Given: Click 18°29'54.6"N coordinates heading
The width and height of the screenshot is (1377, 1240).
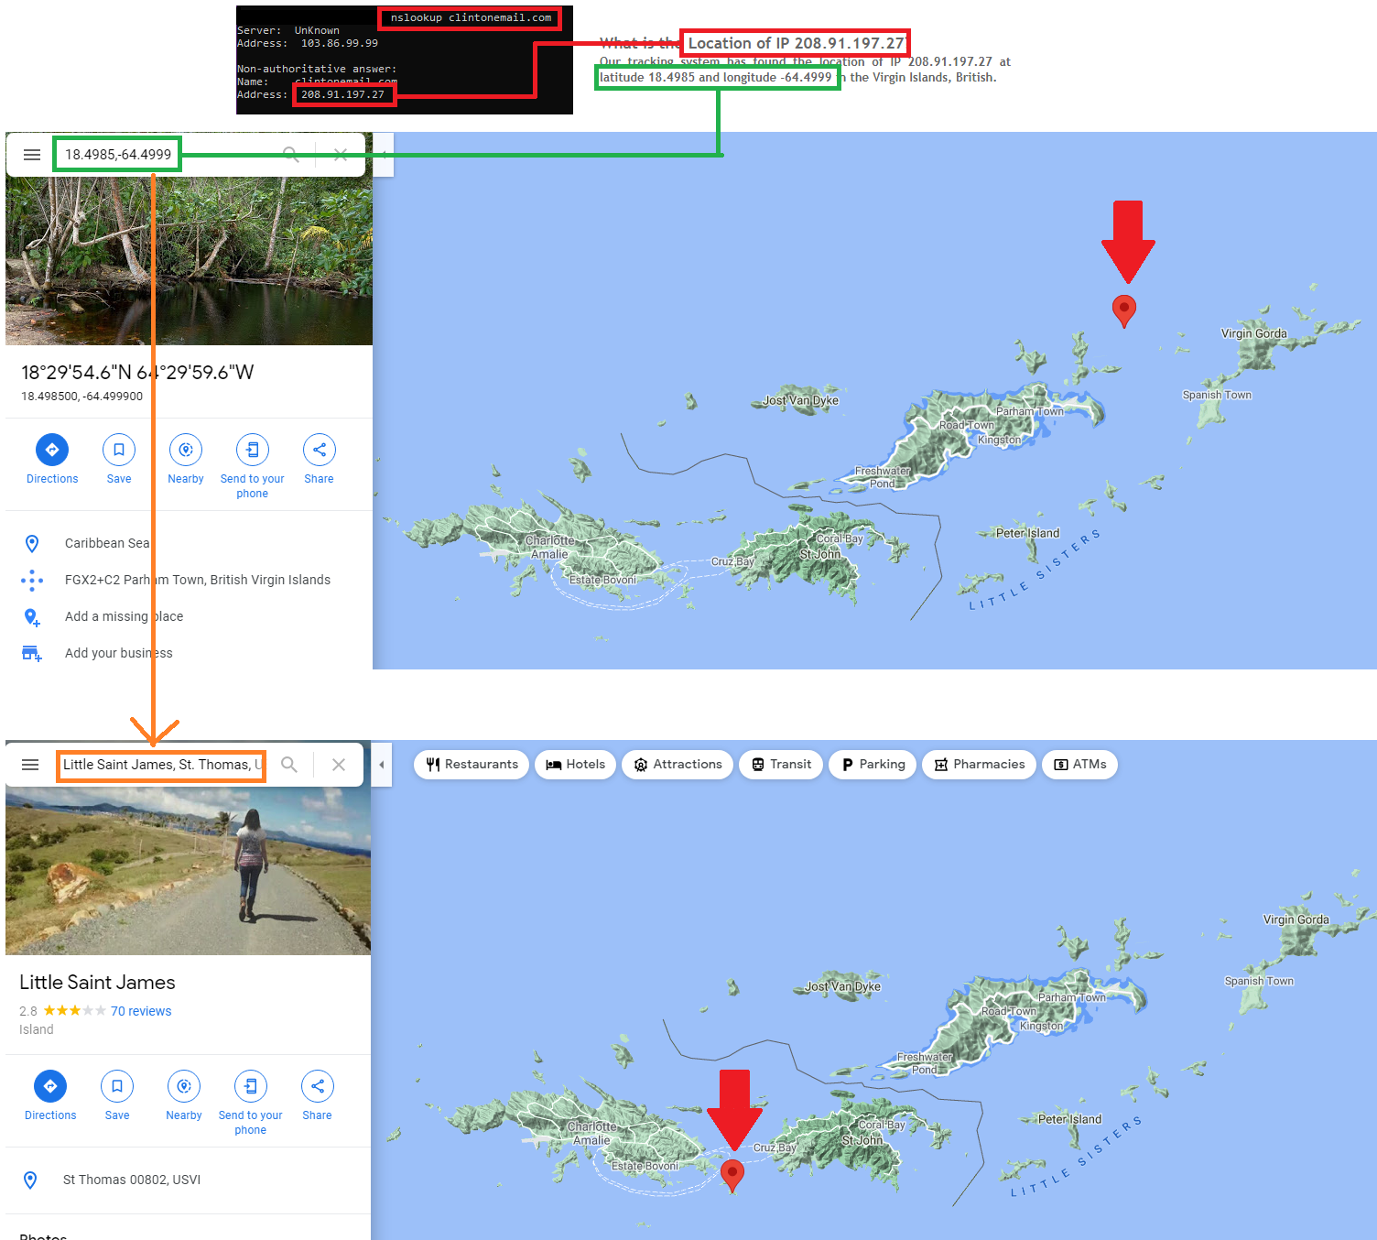Looking at the screenshot, I should tap(137, 373).
